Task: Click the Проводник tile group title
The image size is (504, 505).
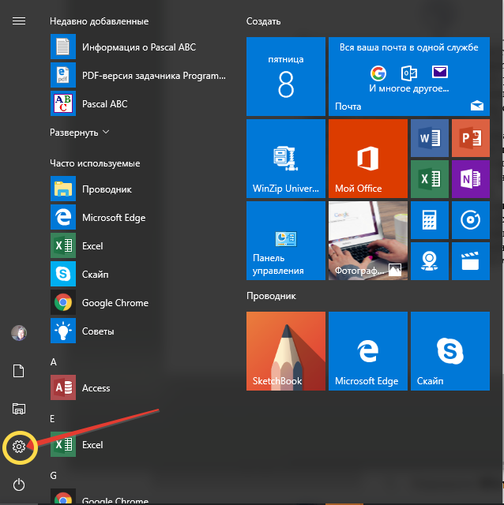Action: tap(271, 296)
